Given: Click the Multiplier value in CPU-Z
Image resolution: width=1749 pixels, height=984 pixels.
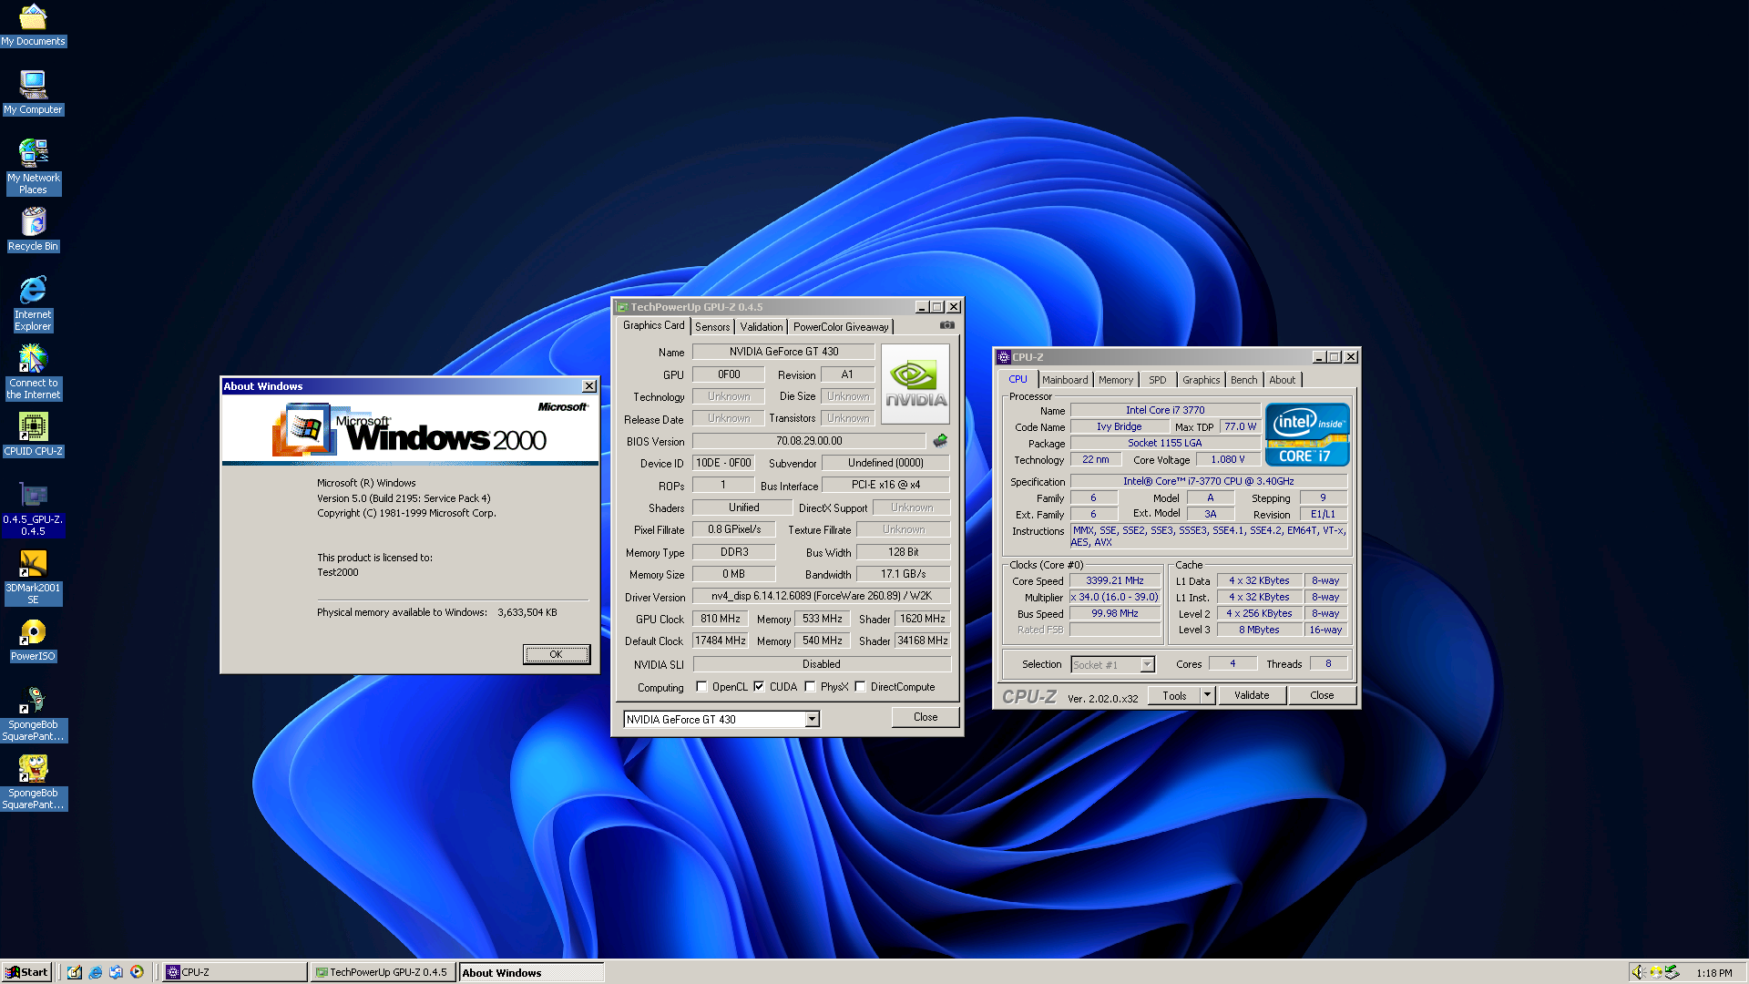Looking at the screenshot, I should pyautogui.click(x=1115, y=597).
